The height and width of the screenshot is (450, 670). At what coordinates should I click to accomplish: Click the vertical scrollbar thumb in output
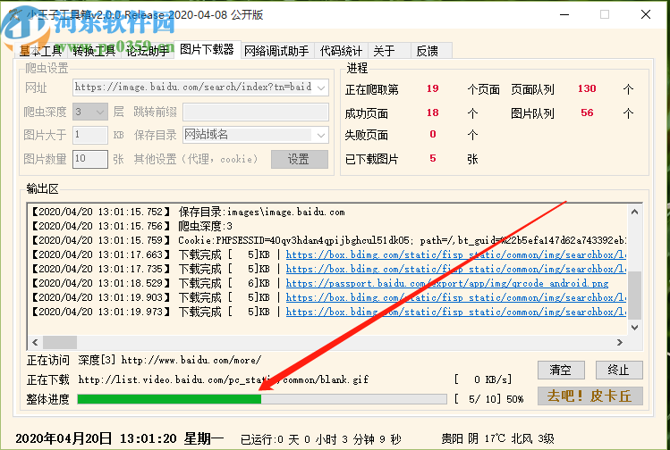tap(634, 296)
